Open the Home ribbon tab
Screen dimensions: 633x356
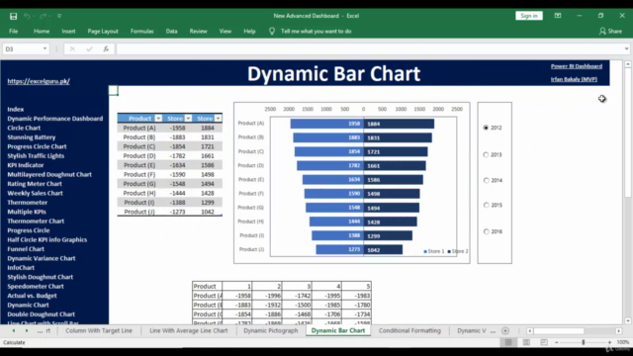pos(42,31)
